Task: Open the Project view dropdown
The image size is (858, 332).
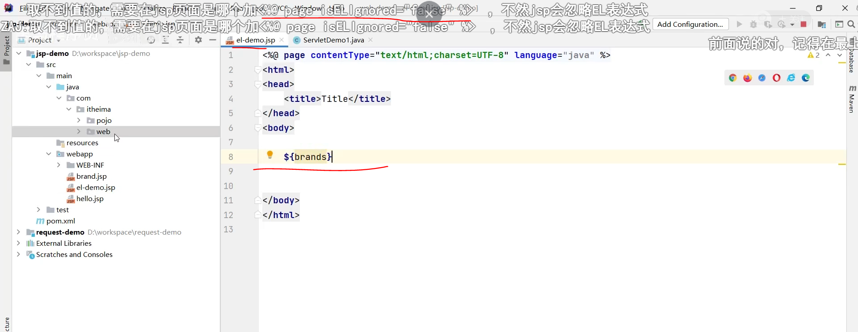Action: click(x=40, y=40)
